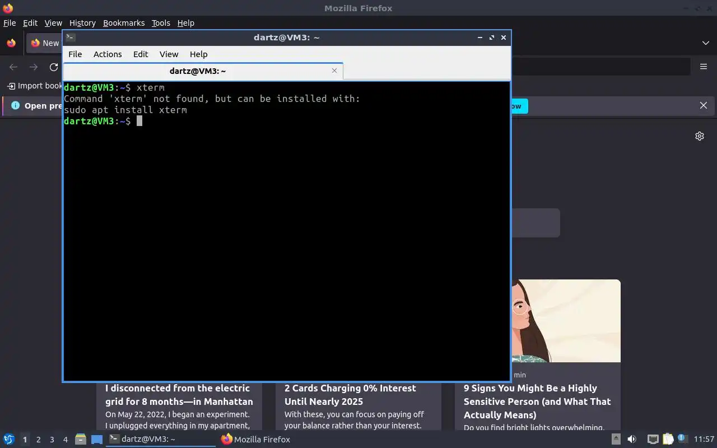Screen dimensions: 717x448
Task: Click the info icon in notification bar
Action: coord(15,105)
